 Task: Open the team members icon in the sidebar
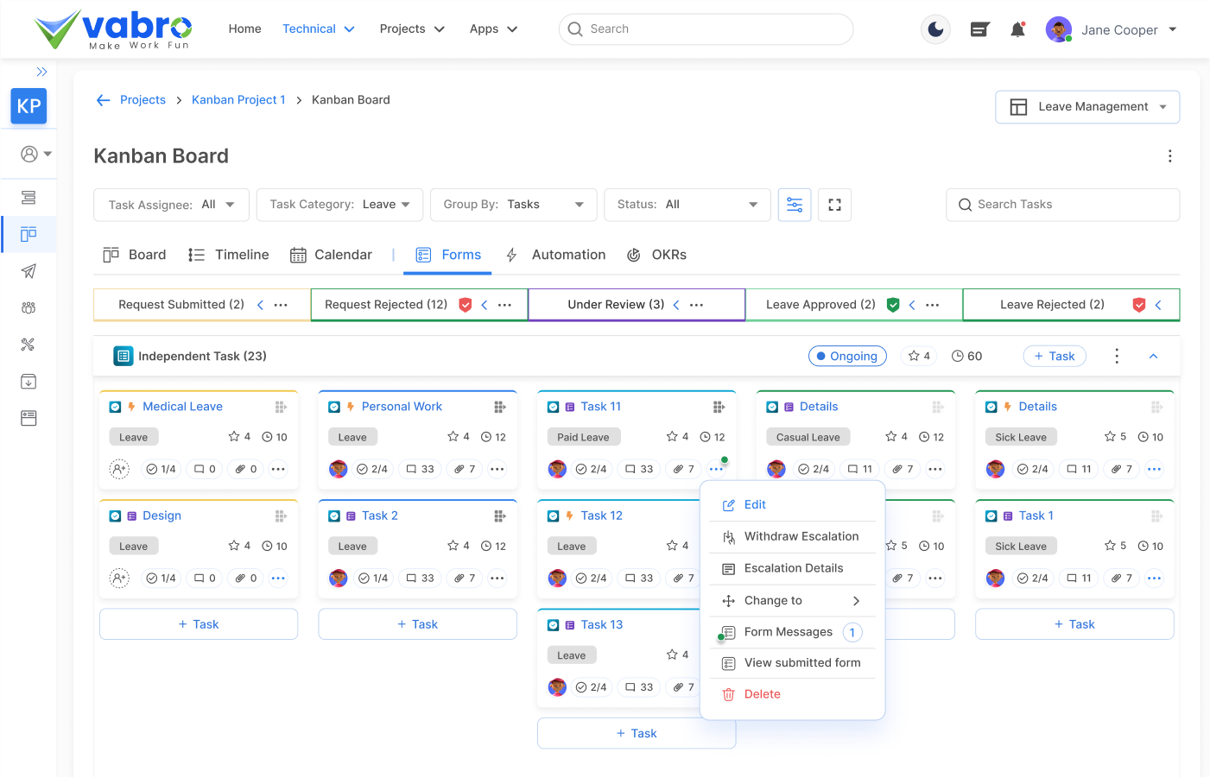click(x=29, y=307)
